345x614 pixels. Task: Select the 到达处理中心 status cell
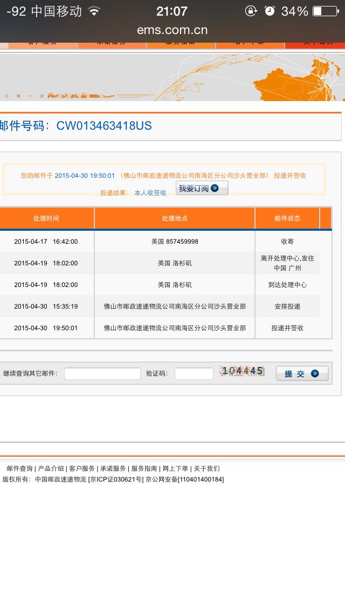coord(287,285)
